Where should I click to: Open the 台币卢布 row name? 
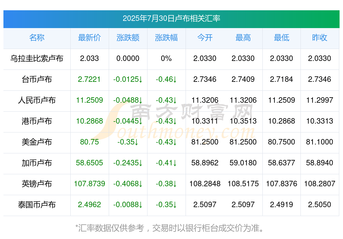tap(37, 79)
